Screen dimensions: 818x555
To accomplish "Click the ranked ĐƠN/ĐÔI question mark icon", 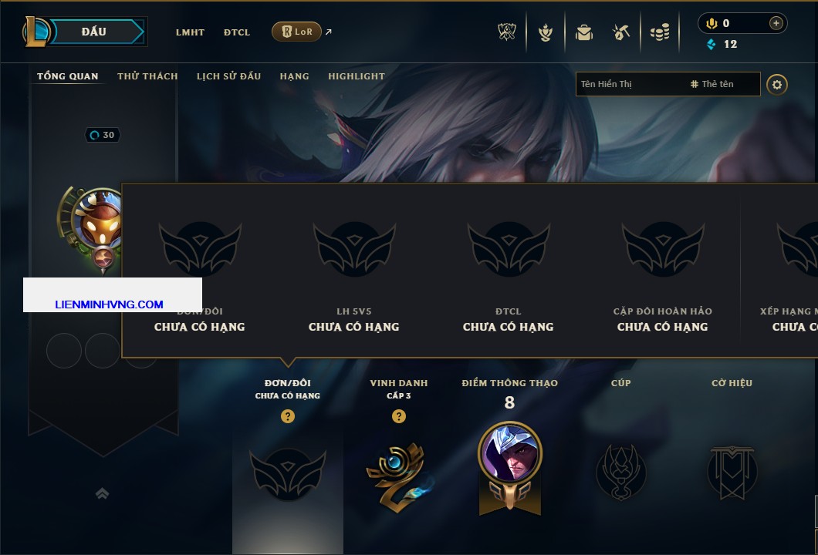I will click(287, 415).
